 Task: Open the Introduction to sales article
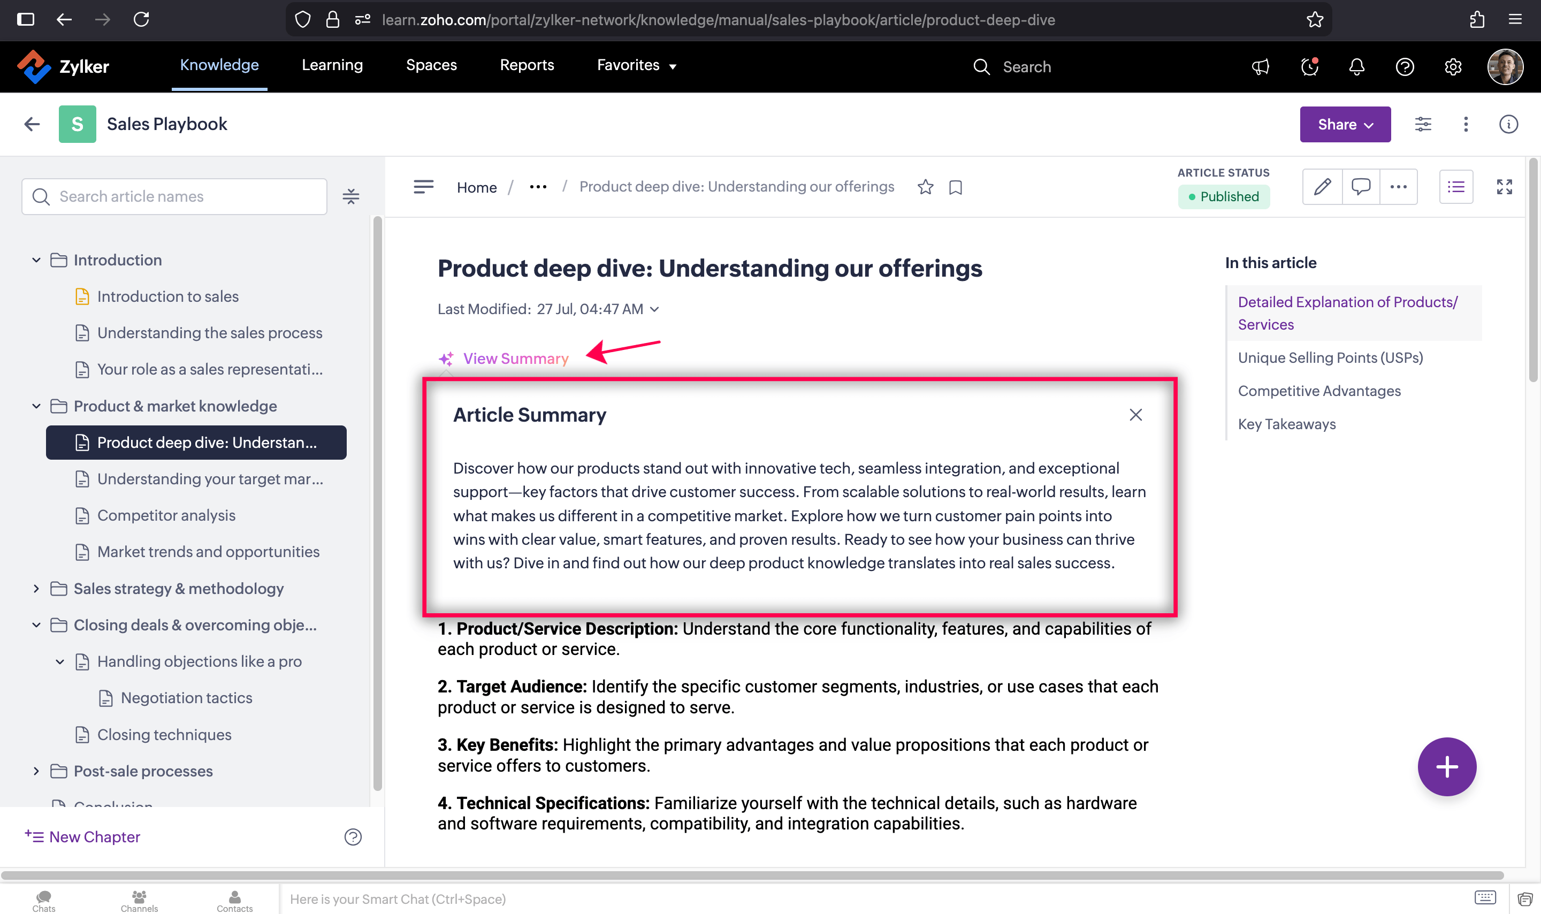click(x=168, y=296)
